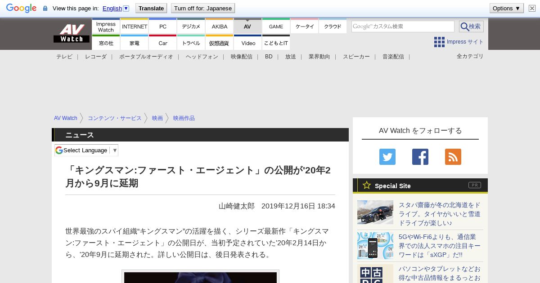Open the レコーダ category

(95, 57)
